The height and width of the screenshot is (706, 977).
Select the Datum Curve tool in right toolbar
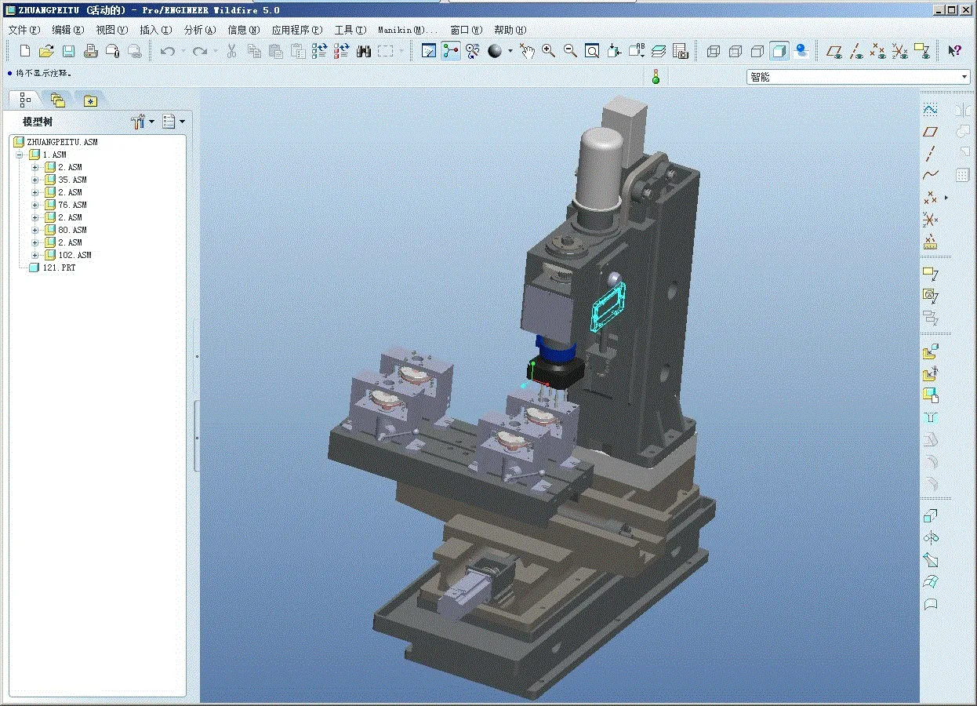pyautogui.click(x=931, y=175)
